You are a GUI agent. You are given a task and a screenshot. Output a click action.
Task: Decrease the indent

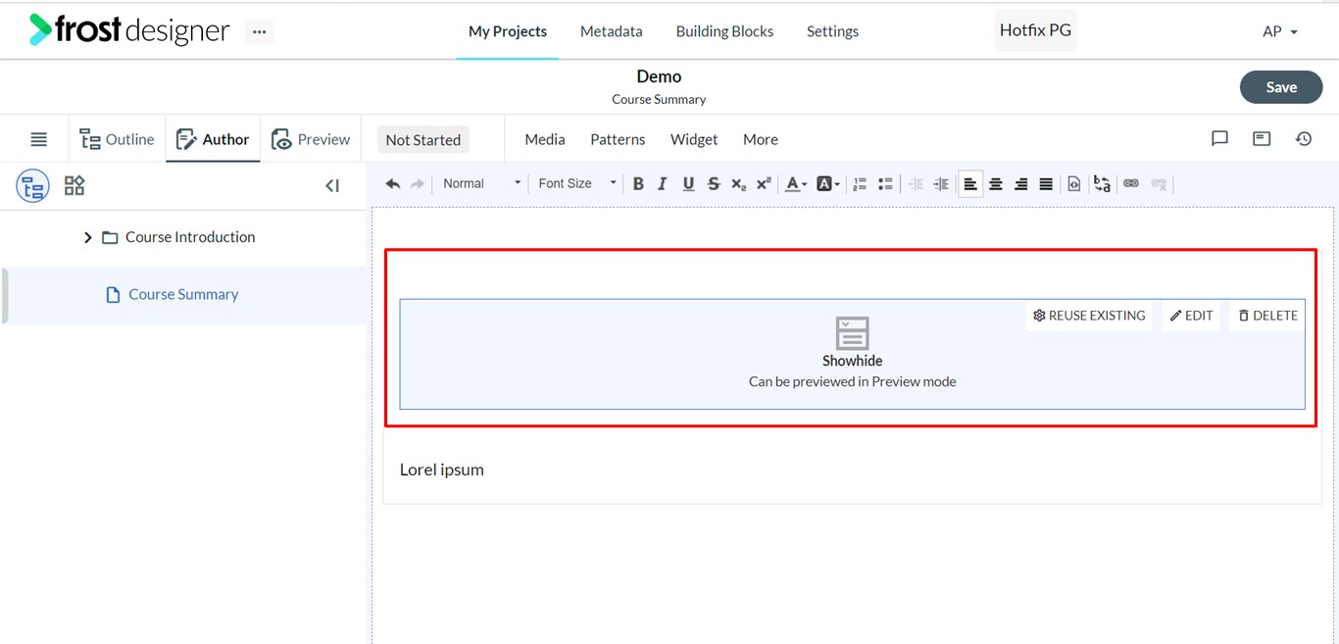tap(916, 183)
